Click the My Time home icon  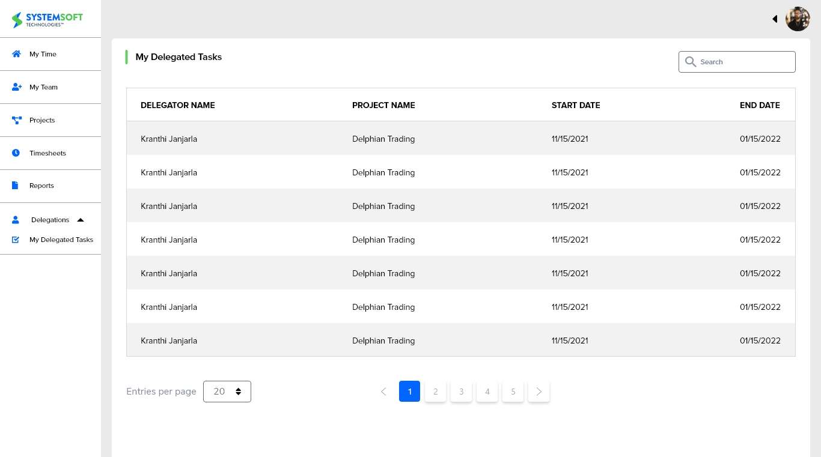coord(17,54)
